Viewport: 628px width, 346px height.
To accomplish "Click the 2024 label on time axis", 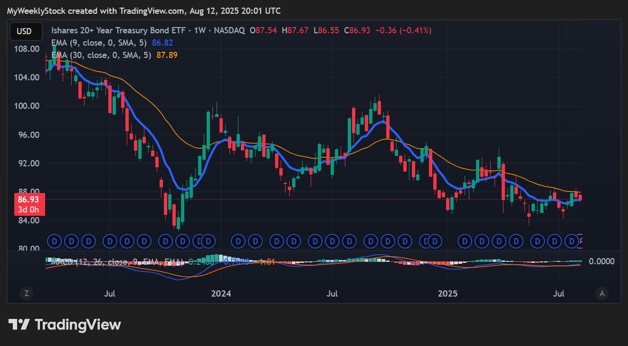I will [x=221, y=293].
